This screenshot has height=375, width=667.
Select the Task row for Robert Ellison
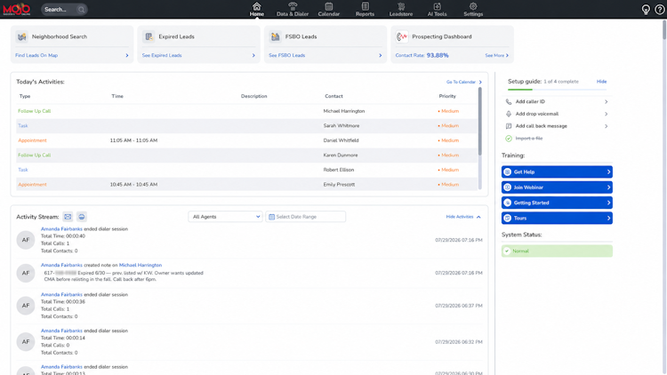(246, 170)
